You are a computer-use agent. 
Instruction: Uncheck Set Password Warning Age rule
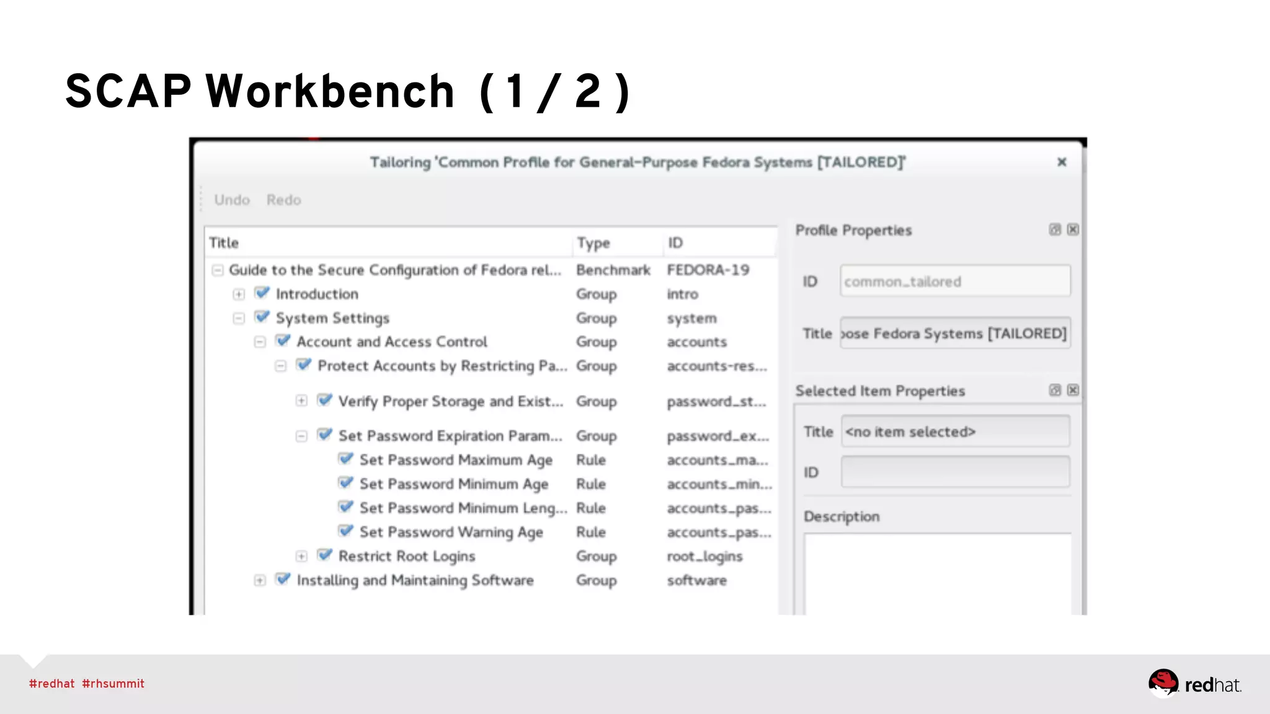[x=346, y=531]
